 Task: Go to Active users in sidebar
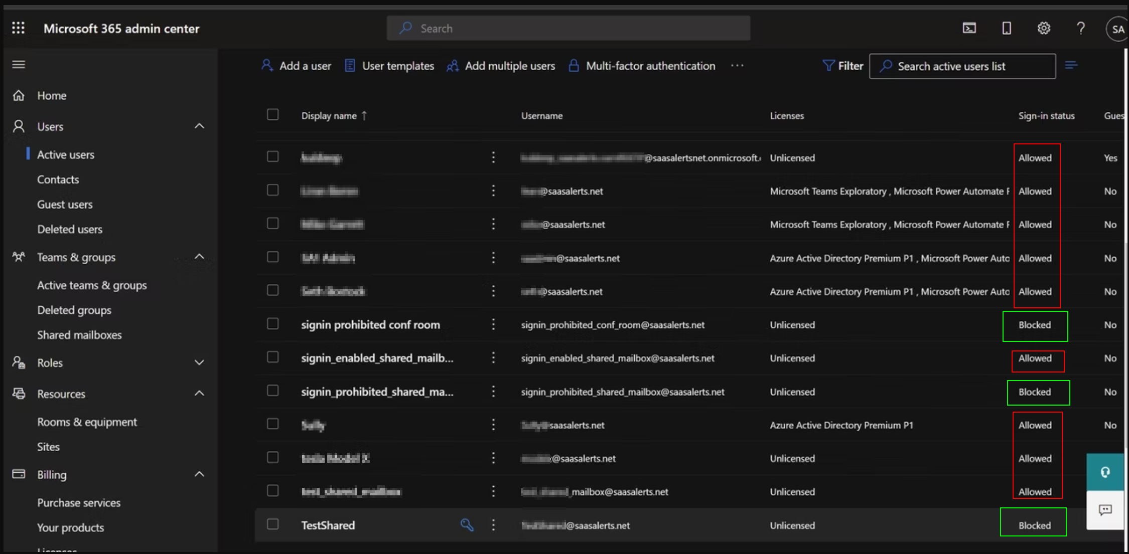[66, 154]
